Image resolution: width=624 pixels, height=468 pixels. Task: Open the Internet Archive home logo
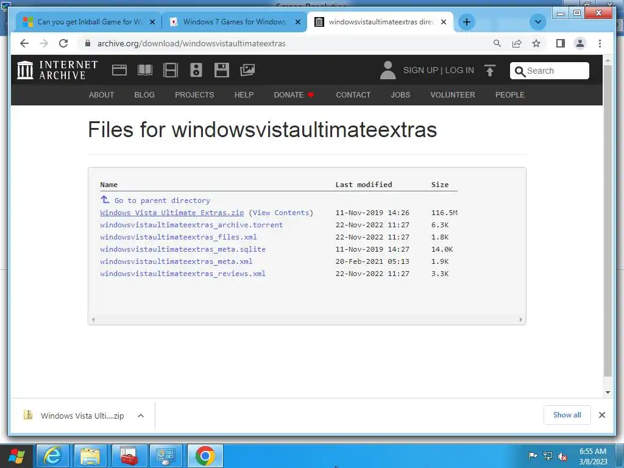pyautogui.click(x=57, y=70)
